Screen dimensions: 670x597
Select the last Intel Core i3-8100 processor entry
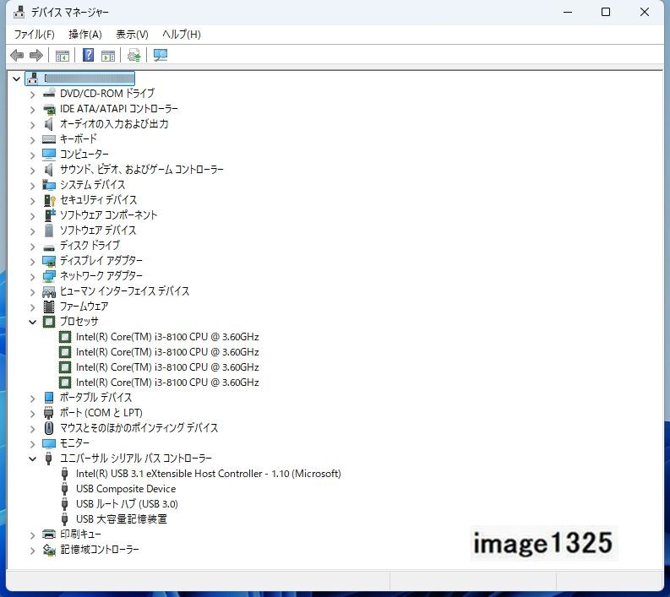(x=167, y=383)
